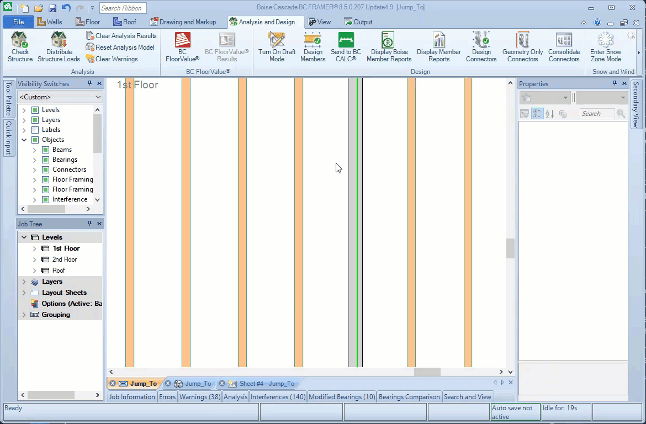The height and width of the screenshot is (424, 646).
Task: Open the Secondary View side tab
Action: click(636, 104)
